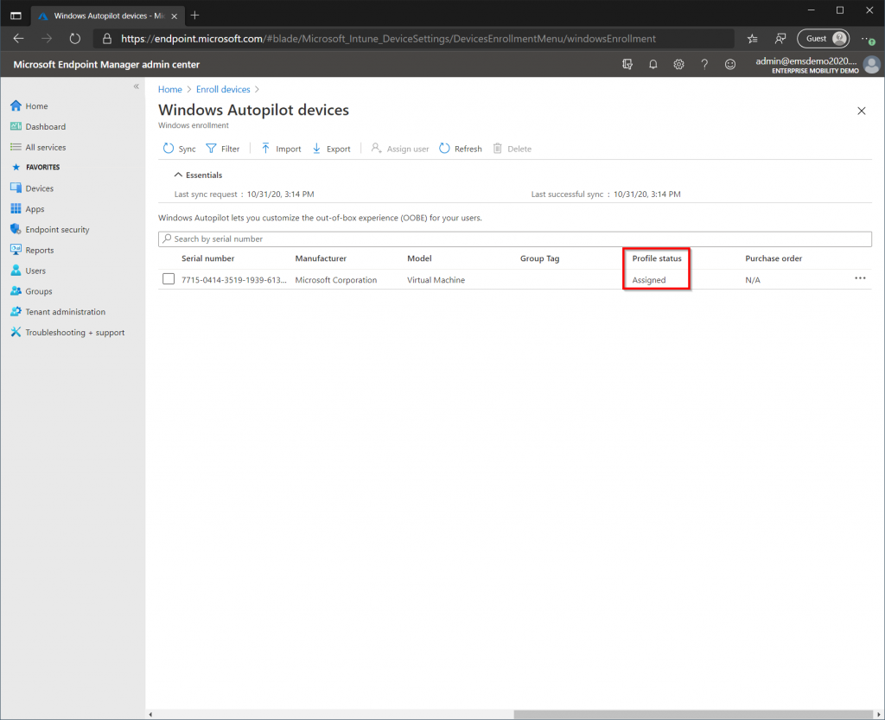The width and height of the screenshot is (885, 720).
Task: Click the serial number 7715-0414-3519-1939-613...
Action: coord(233,280)
